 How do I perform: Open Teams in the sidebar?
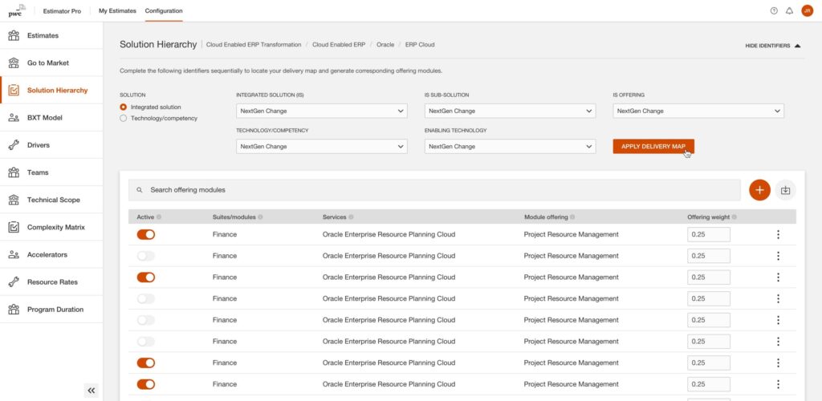coord(51,172)
